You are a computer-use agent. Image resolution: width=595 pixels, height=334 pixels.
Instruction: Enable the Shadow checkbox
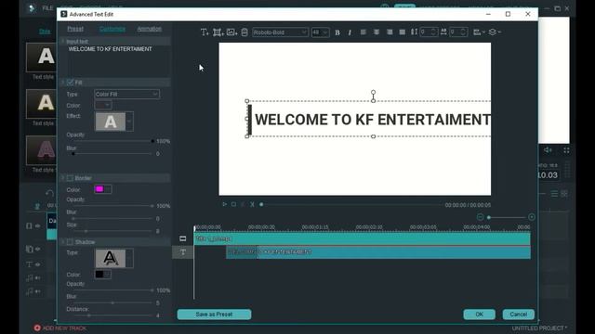[70, 242]
